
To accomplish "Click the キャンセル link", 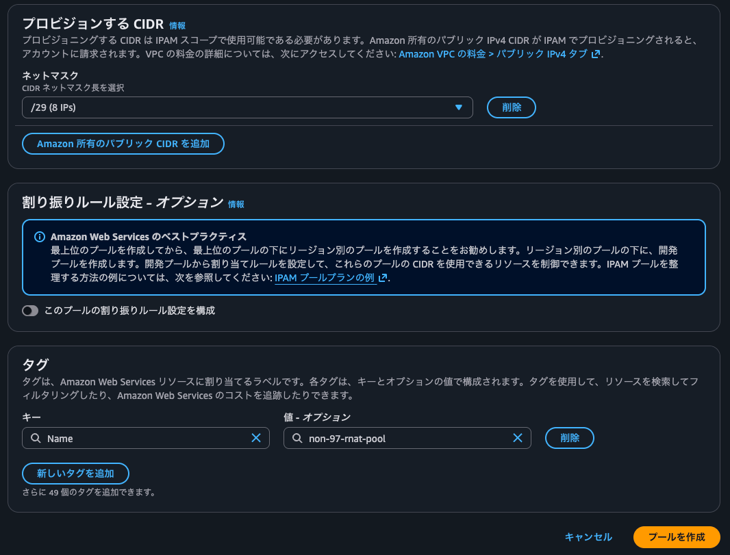I will pyautogui.click(x=589, y=537).
